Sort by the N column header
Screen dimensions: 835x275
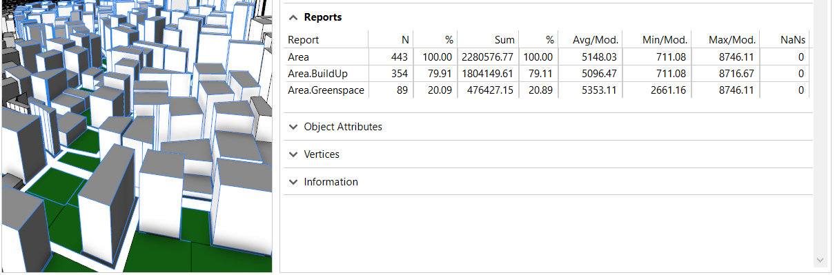[x=405, y=39]
